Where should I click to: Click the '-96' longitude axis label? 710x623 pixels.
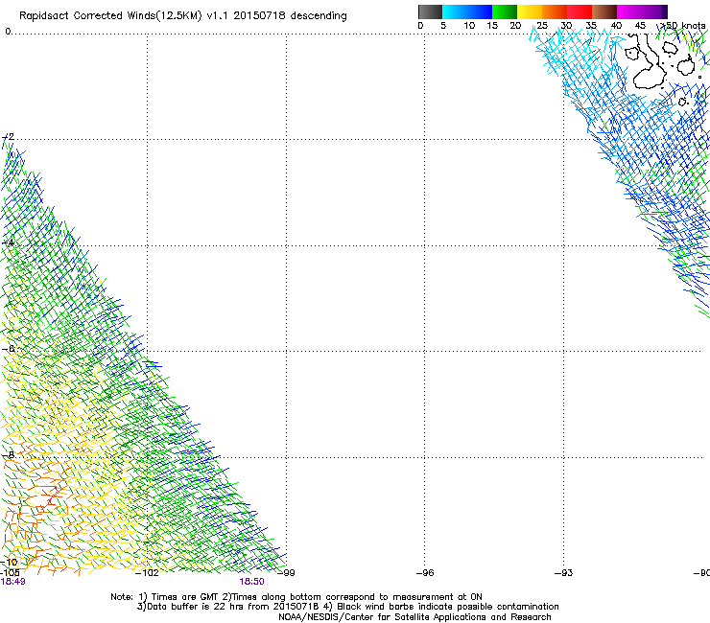tap(425, 573)
